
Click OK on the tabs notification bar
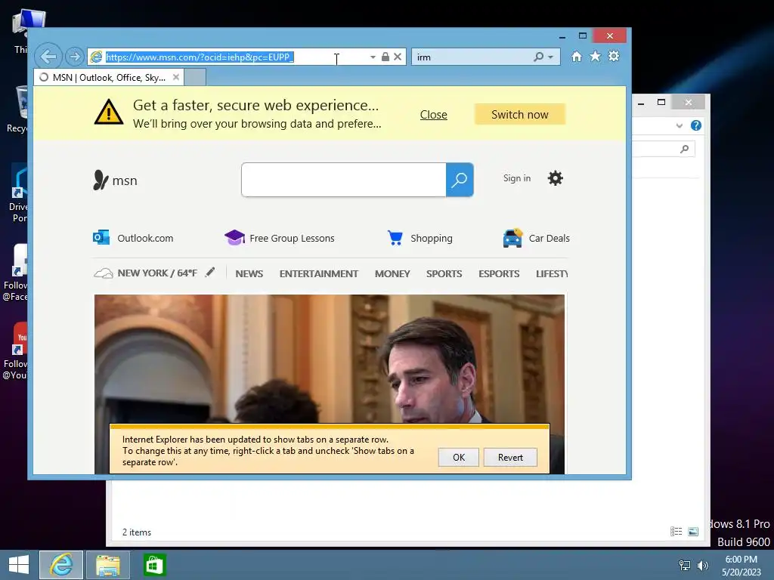[459, 457]
